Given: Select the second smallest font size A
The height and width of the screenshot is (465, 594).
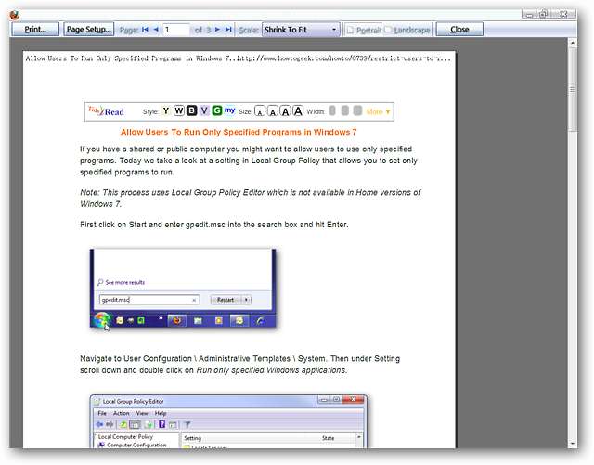Looking at the screenshot, I should pos(272,111).
